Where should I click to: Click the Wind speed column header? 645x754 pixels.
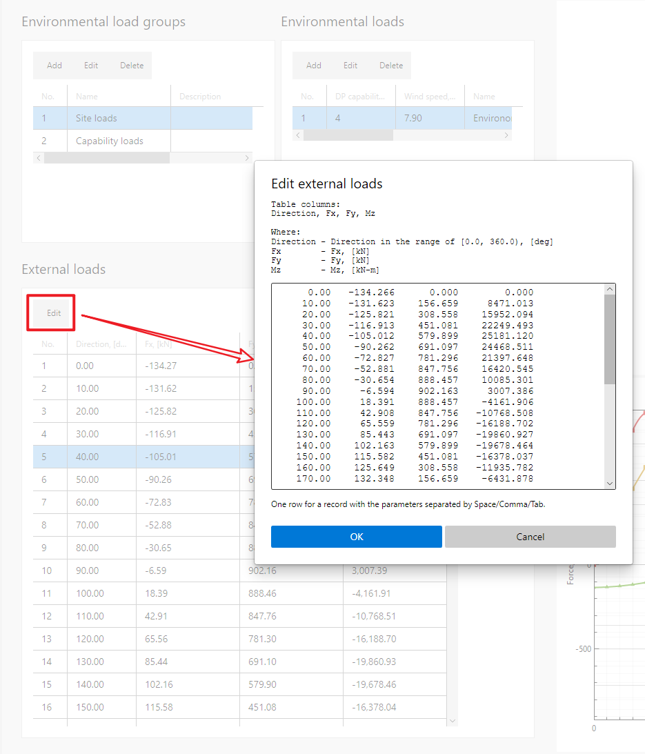430,96
